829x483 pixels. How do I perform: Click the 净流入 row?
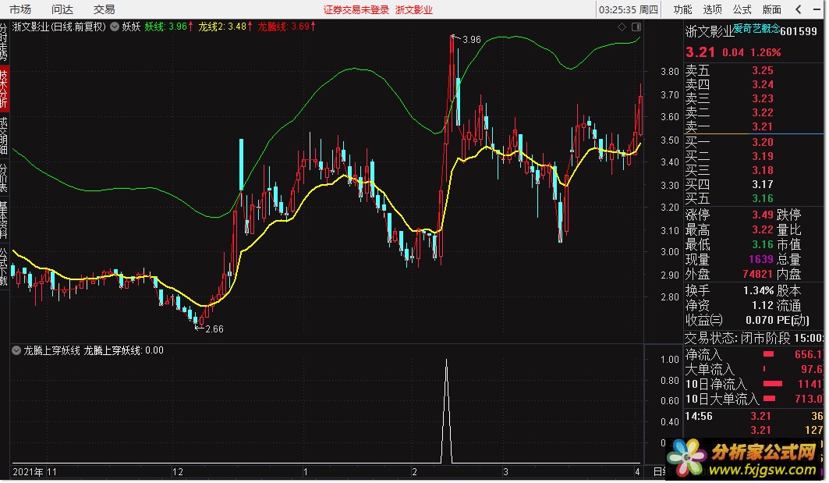coord(754,354)
